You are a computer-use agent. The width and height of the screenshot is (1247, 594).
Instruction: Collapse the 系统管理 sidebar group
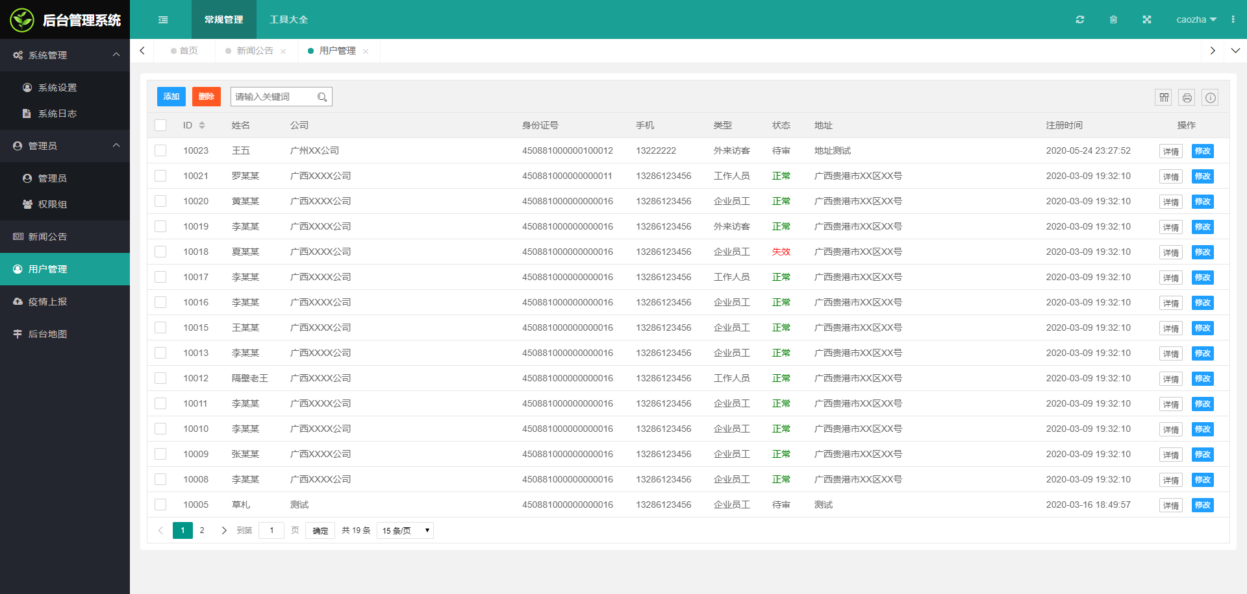coord(65,55)
